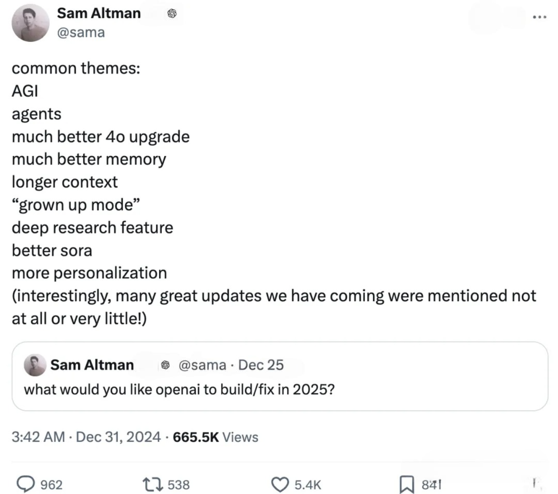The image size is (558, 494).
Task: Click the retweet arrows icon
Action: click(153, 484)
